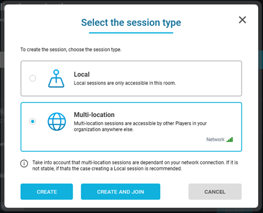Click the CREATE AND JOIN button
The height and width of the screenshot is (213, 263).
[120, 191]
